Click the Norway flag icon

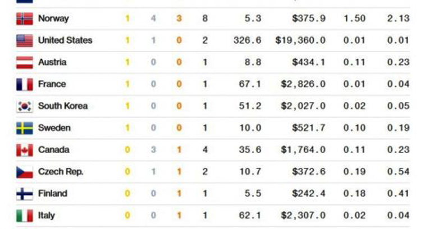coord(25,18)
